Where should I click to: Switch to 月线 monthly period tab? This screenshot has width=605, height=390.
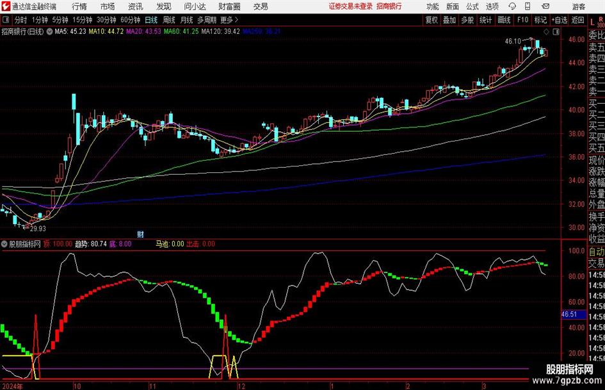187,20
